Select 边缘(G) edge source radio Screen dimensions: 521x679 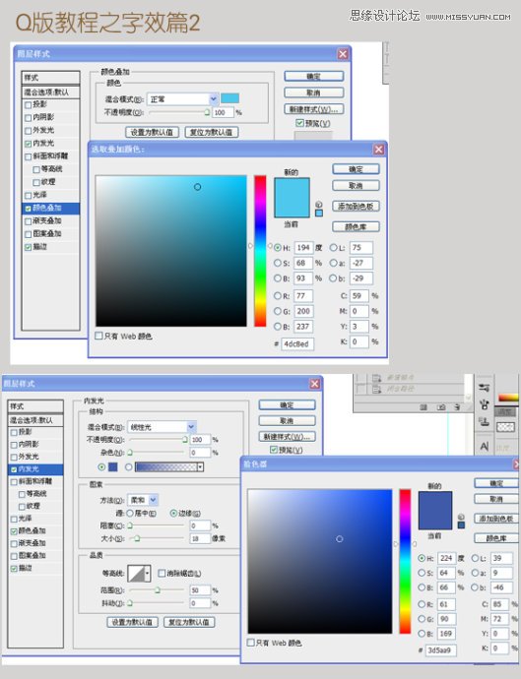[173, 513]
